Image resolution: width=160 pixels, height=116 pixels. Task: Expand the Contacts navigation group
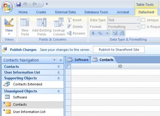tap(59, 67)
